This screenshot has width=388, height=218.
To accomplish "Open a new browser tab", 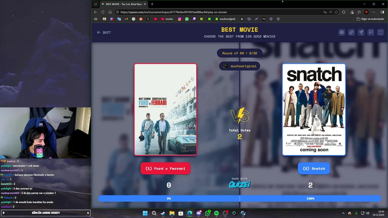I will pyautogui.click(x=152, y=4).
